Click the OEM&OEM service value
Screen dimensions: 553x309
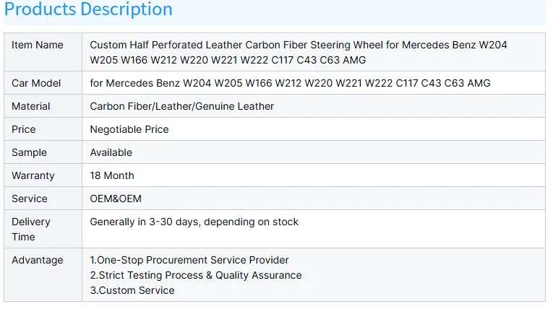(x=116, y=199)
